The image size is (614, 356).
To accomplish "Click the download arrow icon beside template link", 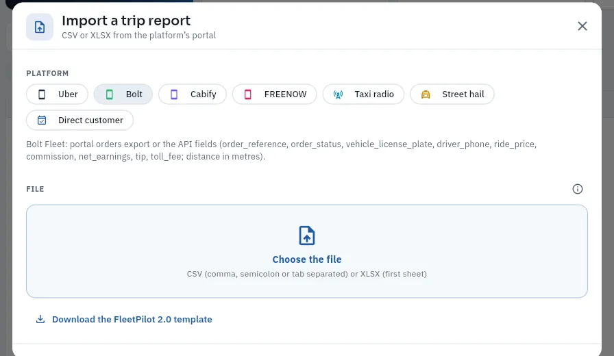I will pyautogui.click(x=40, y=319).
